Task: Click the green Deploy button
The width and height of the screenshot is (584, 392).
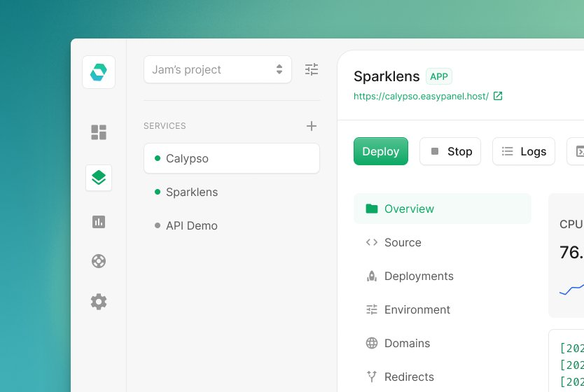Action: pyautogui.click(x=381, y=151)
